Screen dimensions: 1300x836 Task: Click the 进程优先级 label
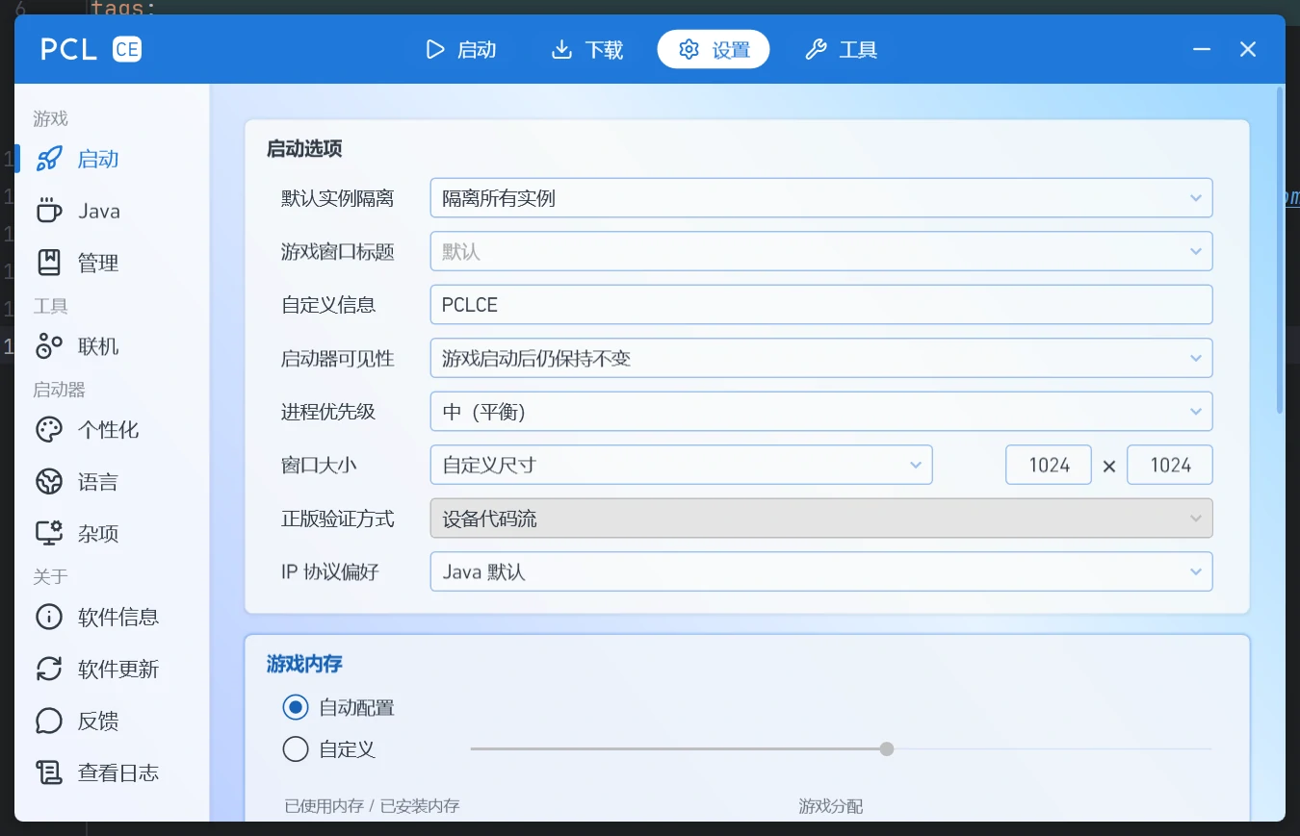328,412
